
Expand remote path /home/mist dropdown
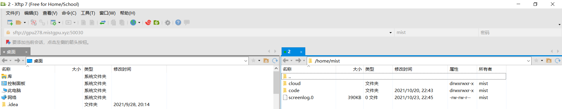pos(528,61)
